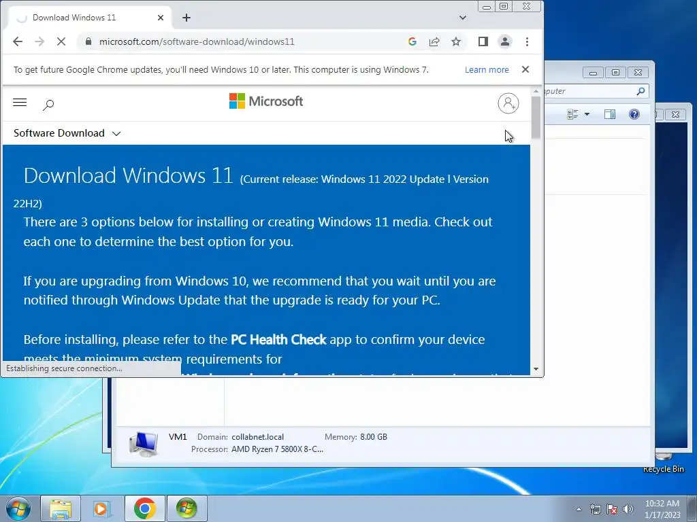
Task: Open the PC Health Check link
Action: (278, 340)
